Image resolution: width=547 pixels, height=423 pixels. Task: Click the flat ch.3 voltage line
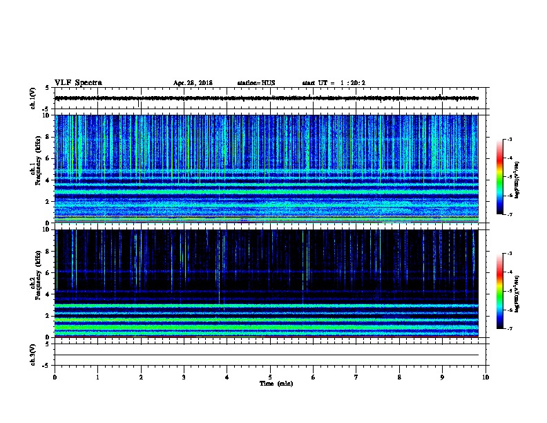coord(267,355)
